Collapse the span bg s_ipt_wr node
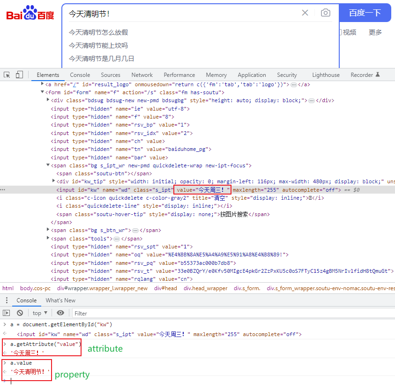 pos(48,165)
